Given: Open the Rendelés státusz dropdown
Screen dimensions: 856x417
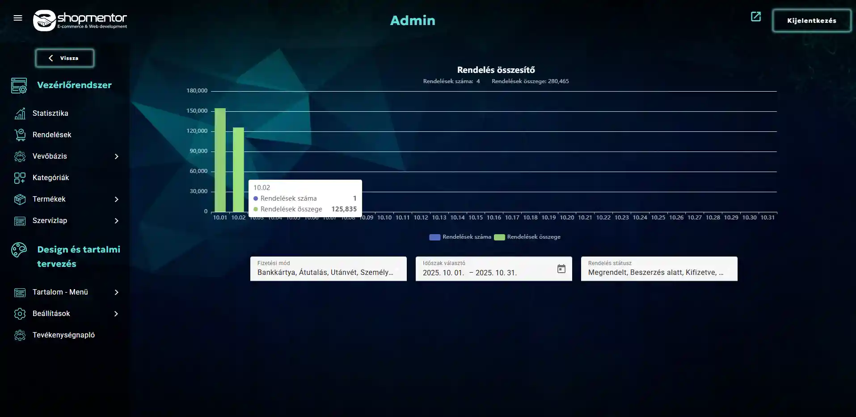Looking at the screenshot, I should (x=659, y=269).
